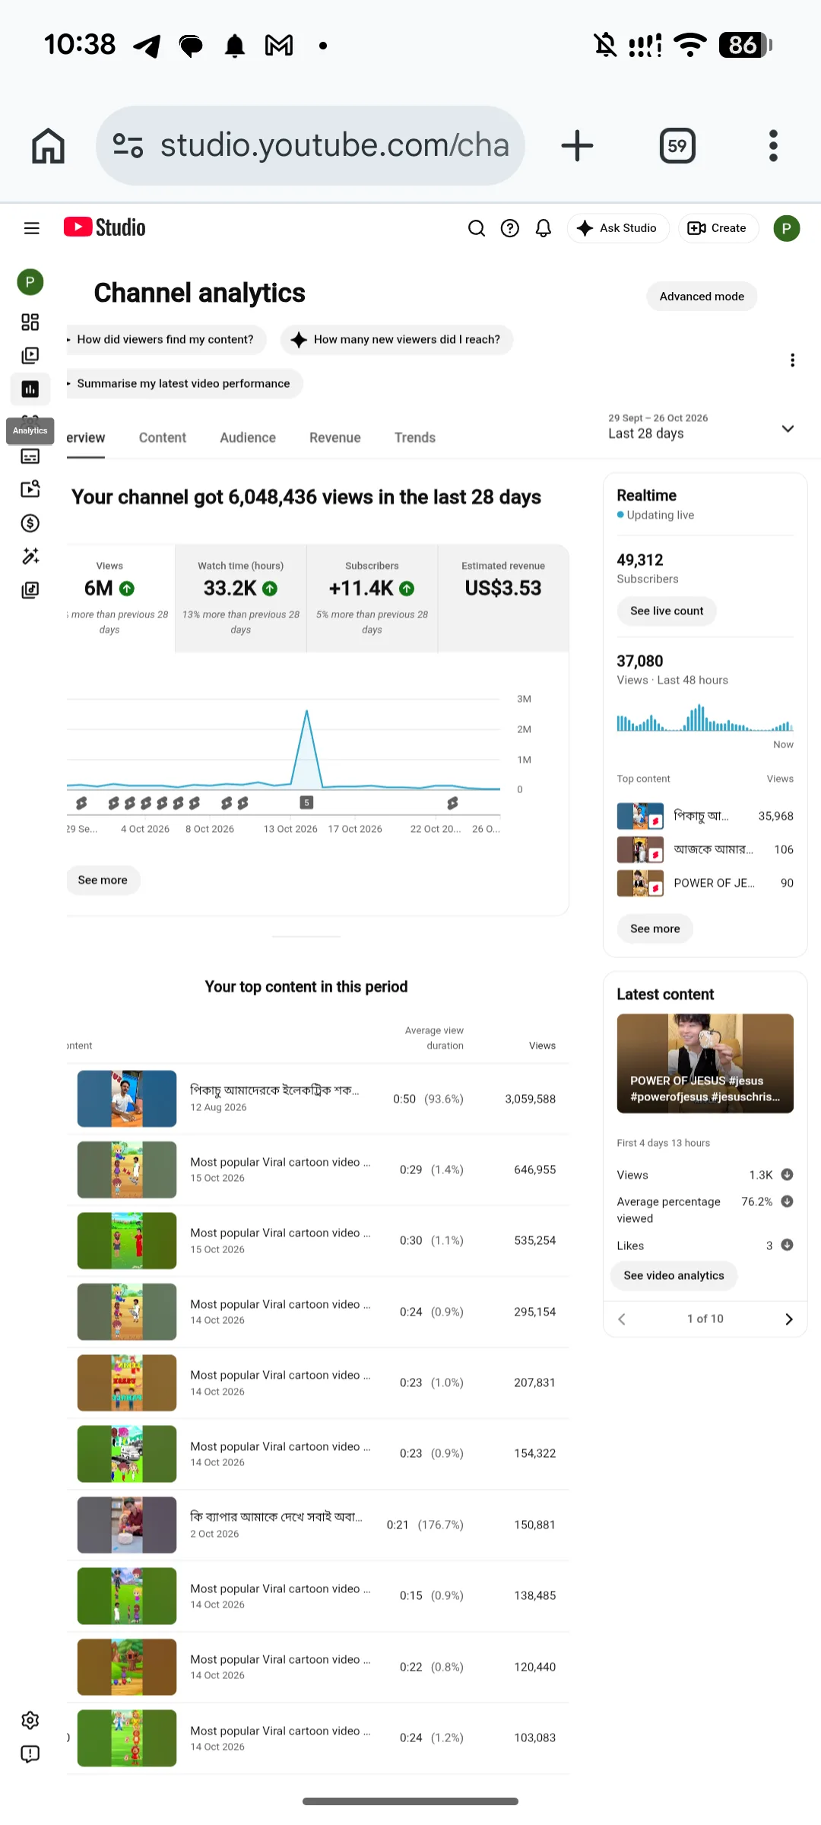821x1825 pixels.
Task: Go to Dashboard from sidebar icon
Action: [30, 322]
